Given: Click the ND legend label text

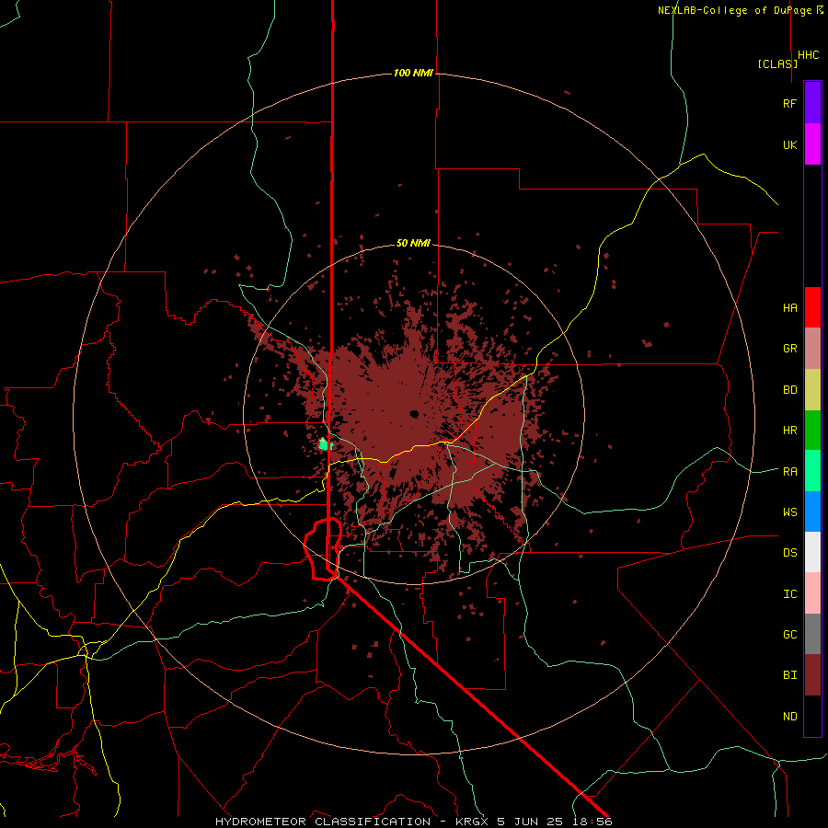Looking at the screenshot, I should pyautogui.click(x=789, y=717).
